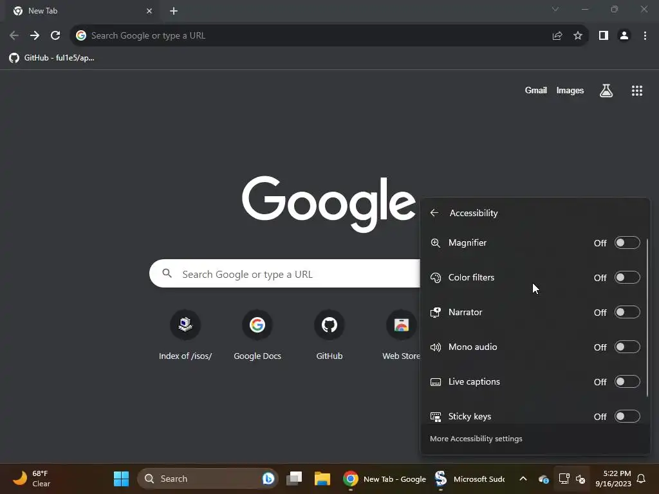This screenshot has height=494, width=659.
Task: Open the notifications bell
Action: point(642,479)
